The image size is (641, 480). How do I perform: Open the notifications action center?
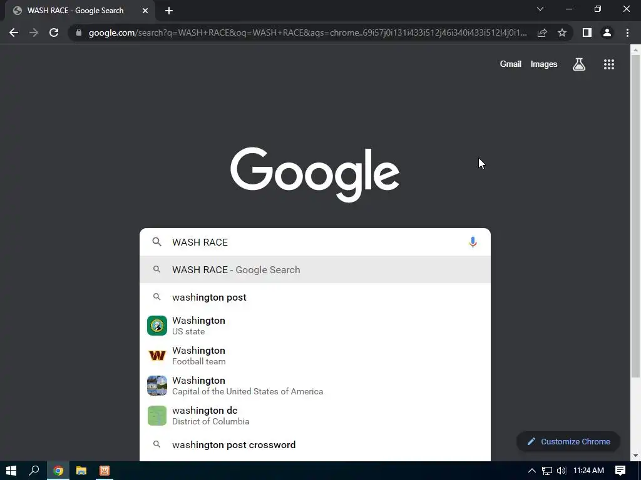(620, 471)
